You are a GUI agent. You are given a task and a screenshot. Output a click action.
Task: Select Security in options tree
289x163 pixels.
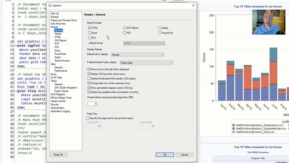(x=54, y=105)
